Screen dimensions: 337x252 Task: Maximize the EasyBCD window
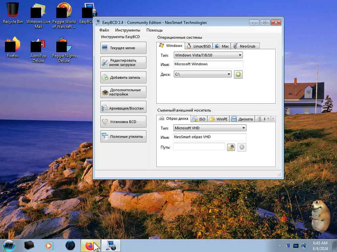pos(265,22)
